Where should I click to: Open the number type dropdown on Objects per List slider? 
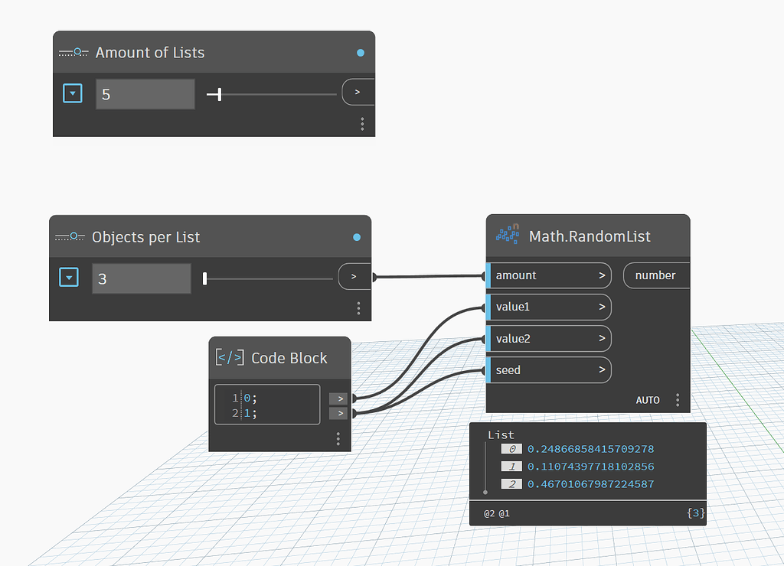pos(69,278)
